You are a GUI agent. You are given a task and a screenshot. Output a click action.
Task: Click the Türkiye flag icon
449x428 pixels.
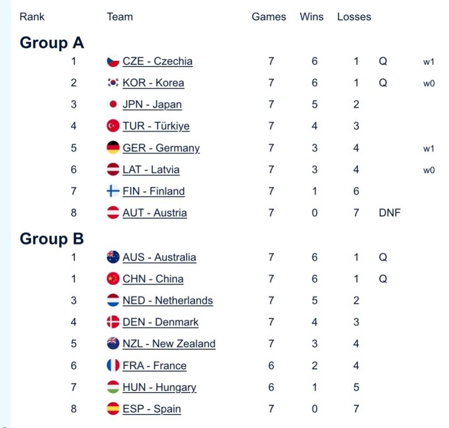coord(113,126)
